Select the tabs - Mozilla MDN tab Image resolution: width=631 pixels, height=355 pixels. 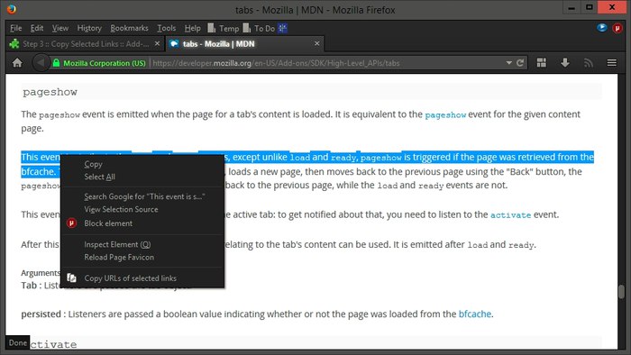point(244,43)
